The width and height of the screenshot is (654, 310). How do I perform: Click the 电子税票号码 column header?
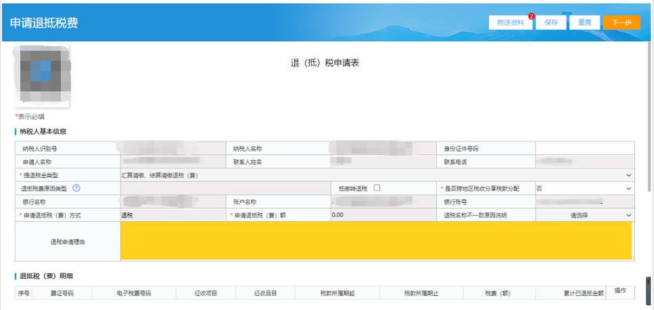tap(134, 293)
